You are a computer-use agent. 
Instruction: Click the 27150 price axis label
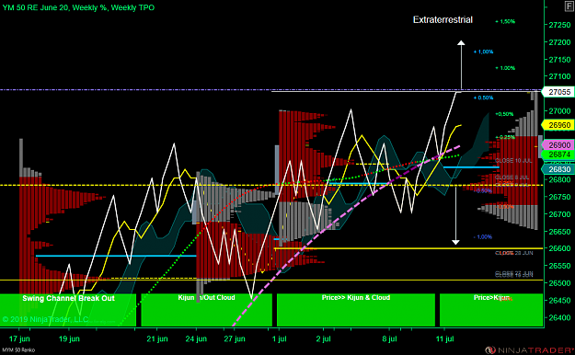[559, 60]
